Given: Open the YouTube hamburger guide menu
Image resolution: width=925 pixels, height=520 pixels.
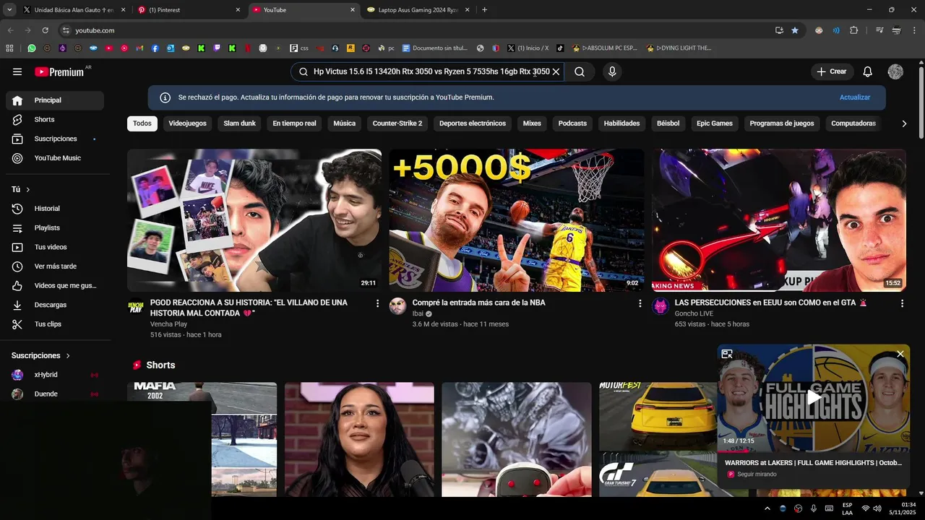Looking at the screenshot, I should (17, 71).
